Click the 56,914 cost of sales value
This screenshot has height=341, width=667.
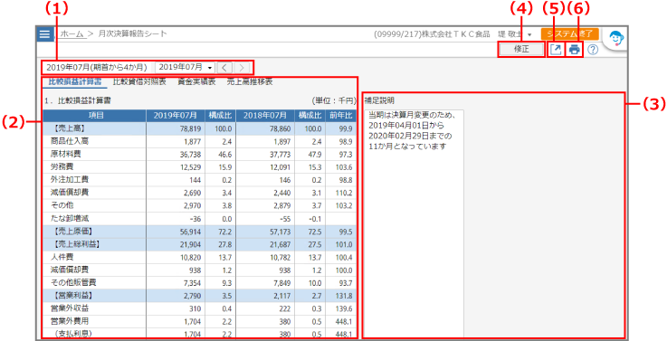[176, 232]
